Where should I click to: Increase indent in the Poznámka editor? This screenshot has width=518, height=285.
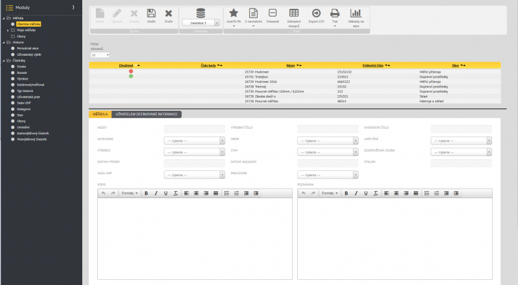(456, 193)
